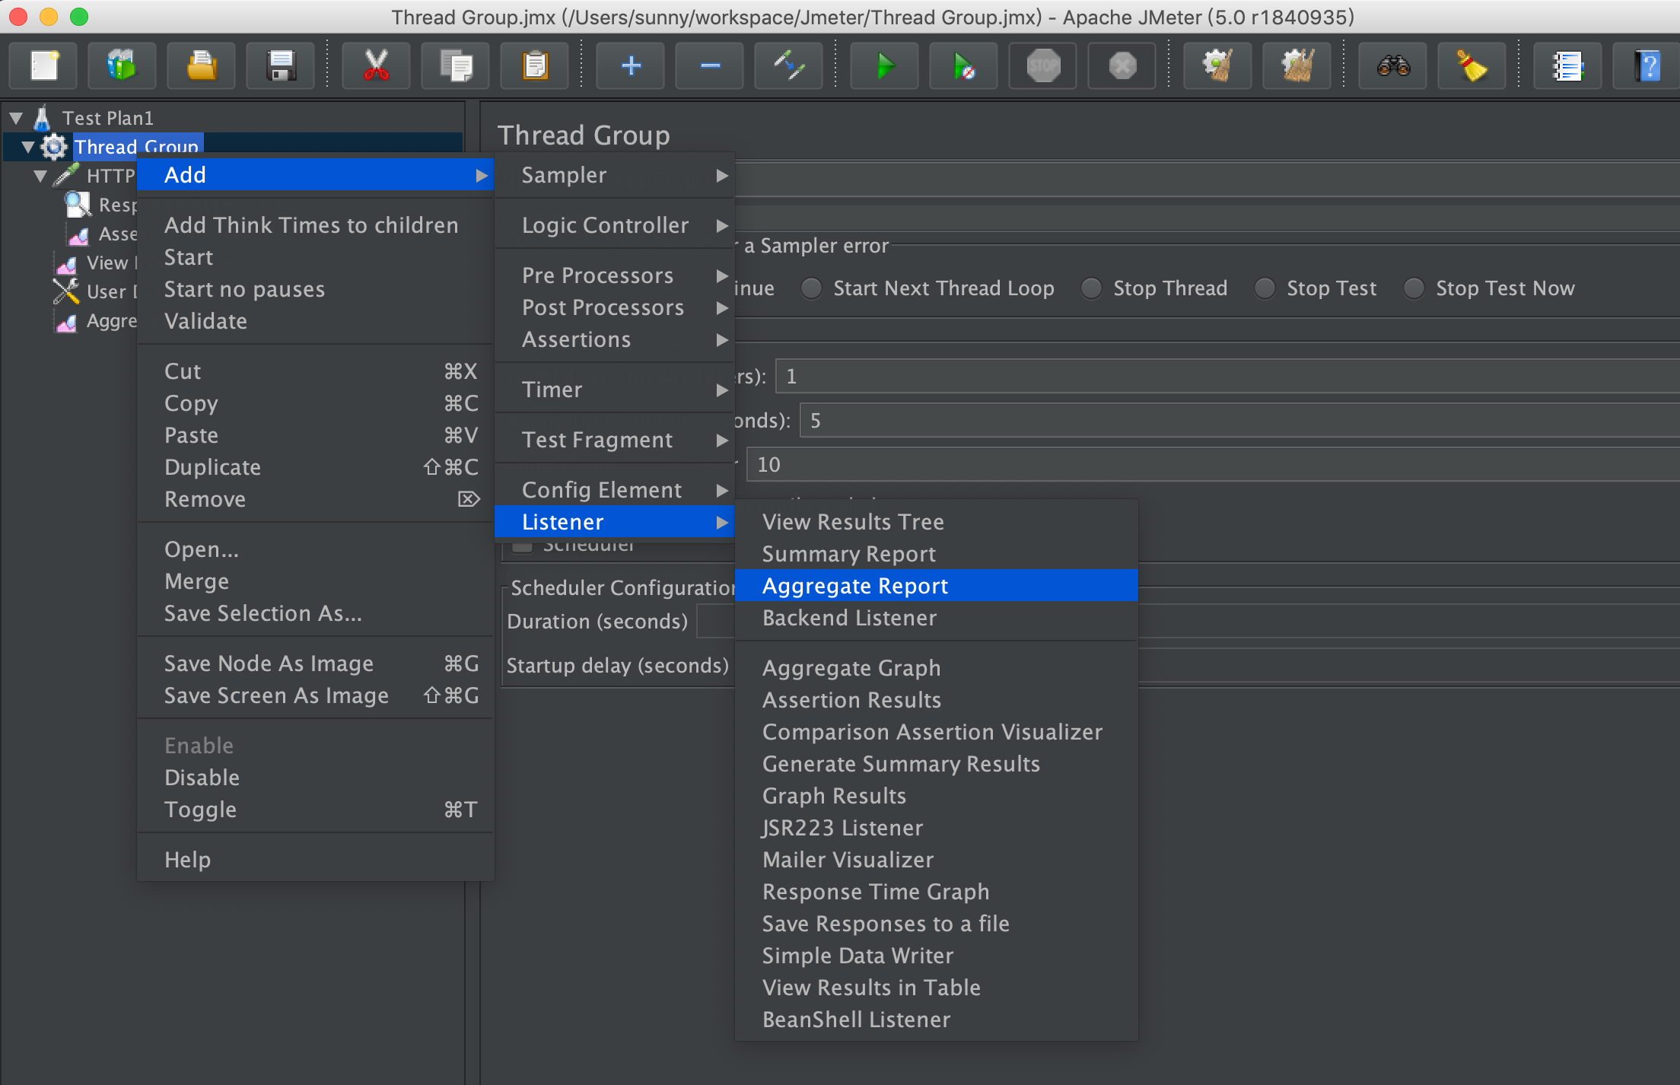The width and height of the screenshot is (1680, 1085).
Task: Click the Clear All broom icon
Action: (x=1297, y=66)
